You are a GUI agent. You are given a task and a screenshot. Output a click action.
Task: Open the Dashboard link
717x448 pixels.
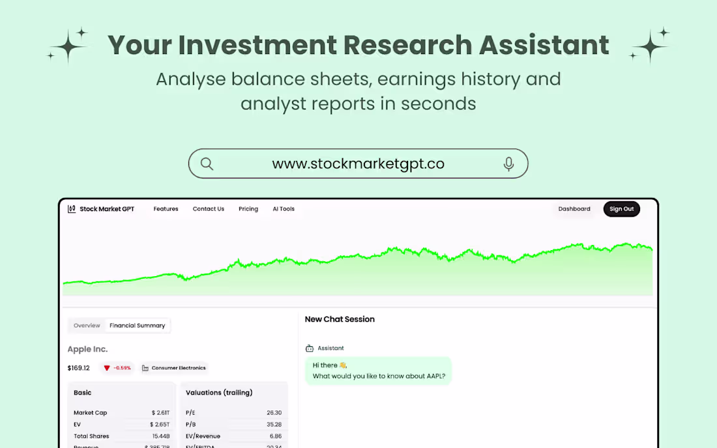click(x=574, y=209)
